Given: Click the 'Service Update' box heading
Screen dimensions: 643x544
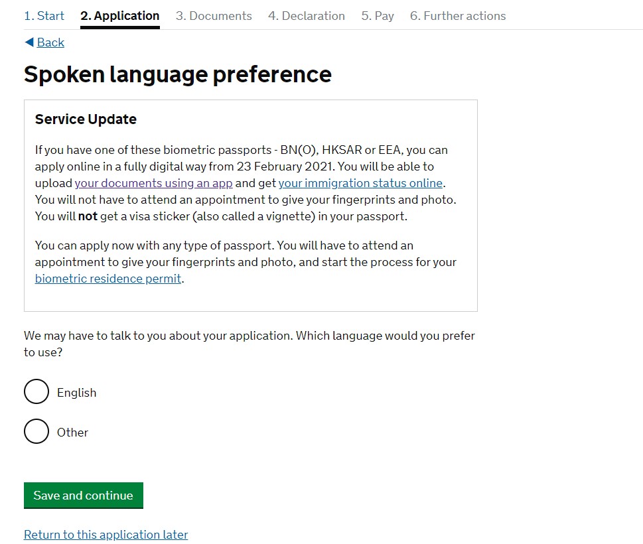Looking at the screenshot, I should point(86,119).
